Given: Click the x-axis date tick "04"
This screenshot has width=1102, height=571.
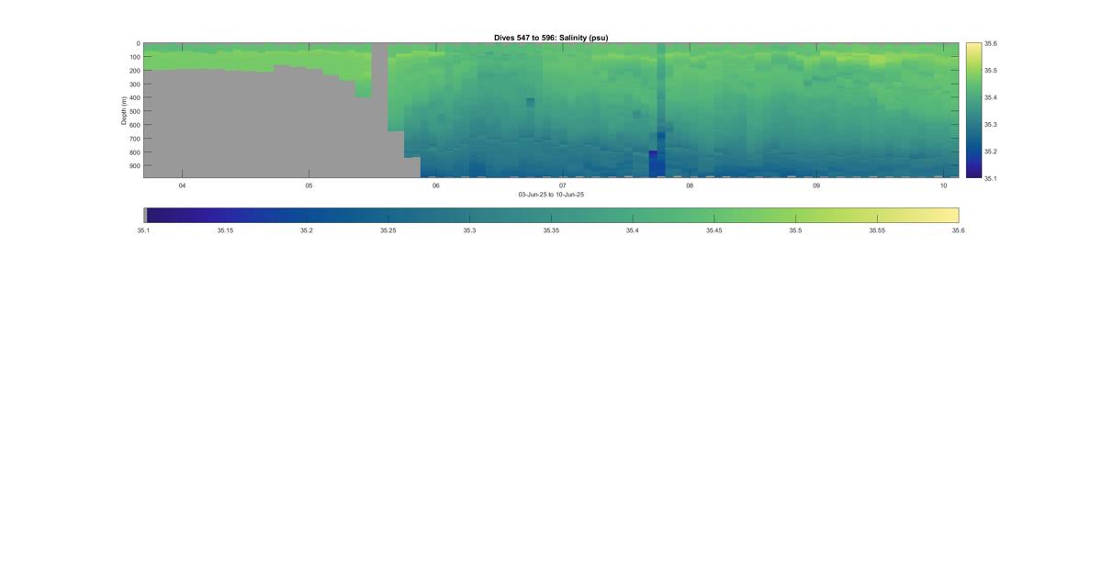Looking at the screenshot, I should pos(182,185).
